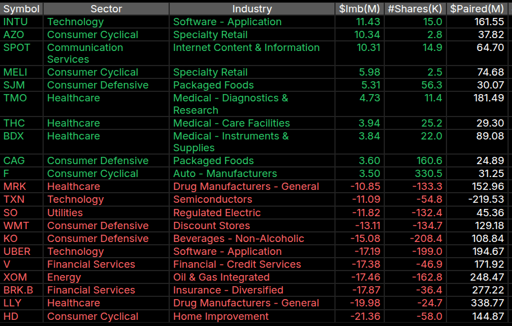Sort by the Symbol column header
This screenshot has height=326, width=512.
(21, 9)
